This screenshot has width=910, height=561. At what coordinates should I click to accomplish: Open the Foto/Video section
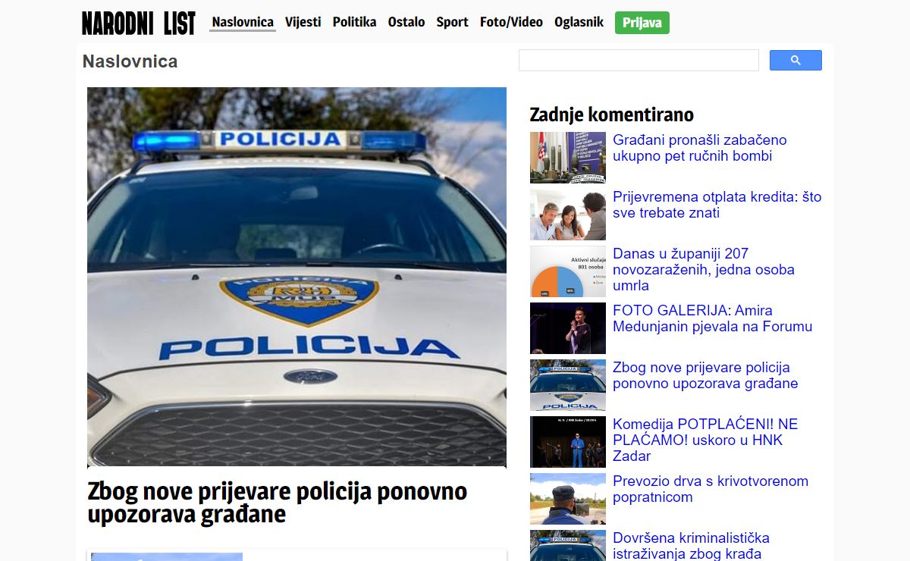(511, 22)
